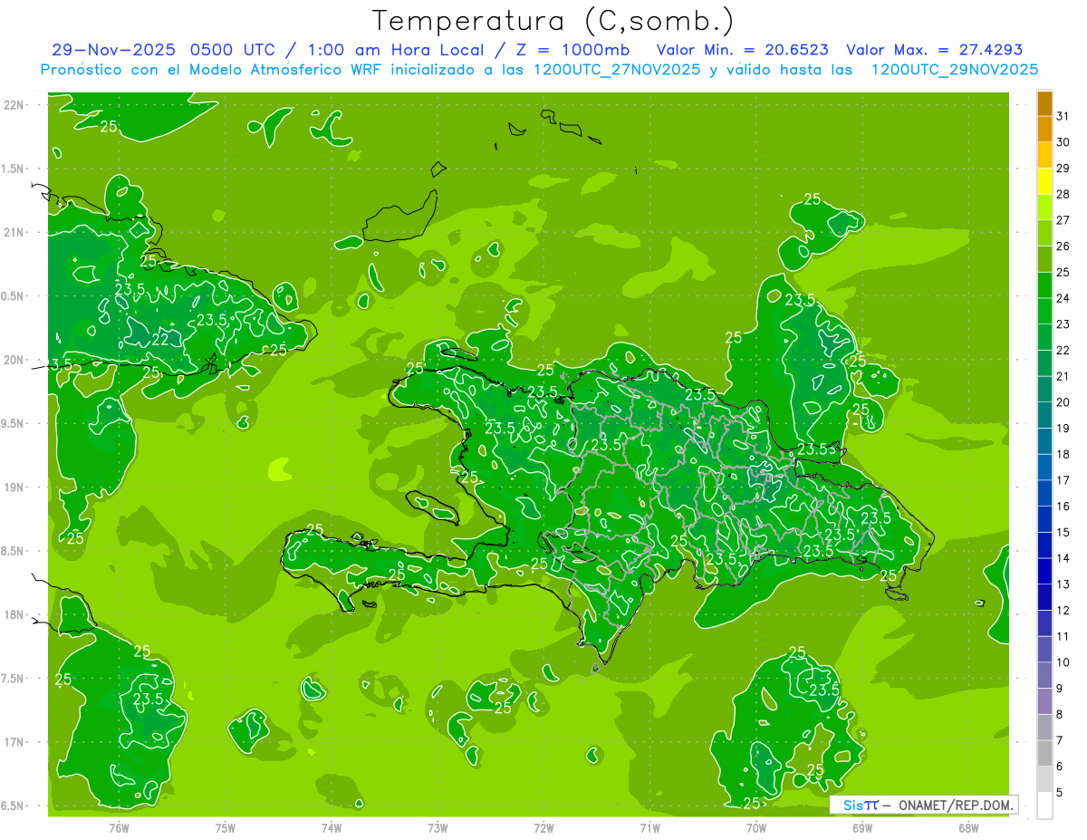The height and width of the screenshot is (840, 1087).
Task: Select the "1200UTC_29NOV2025" valid-until time
Action: tap(954, 70)
